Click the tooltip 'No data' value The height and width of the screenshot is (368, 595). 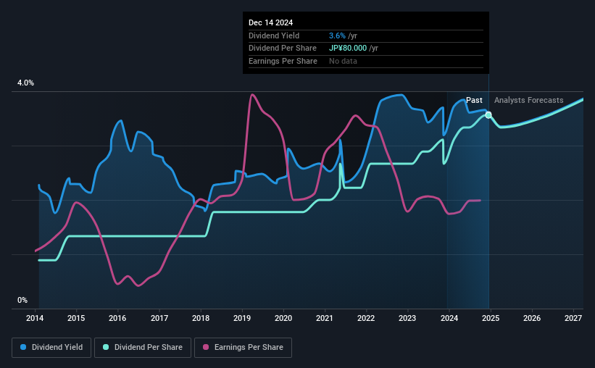point(343,61)
